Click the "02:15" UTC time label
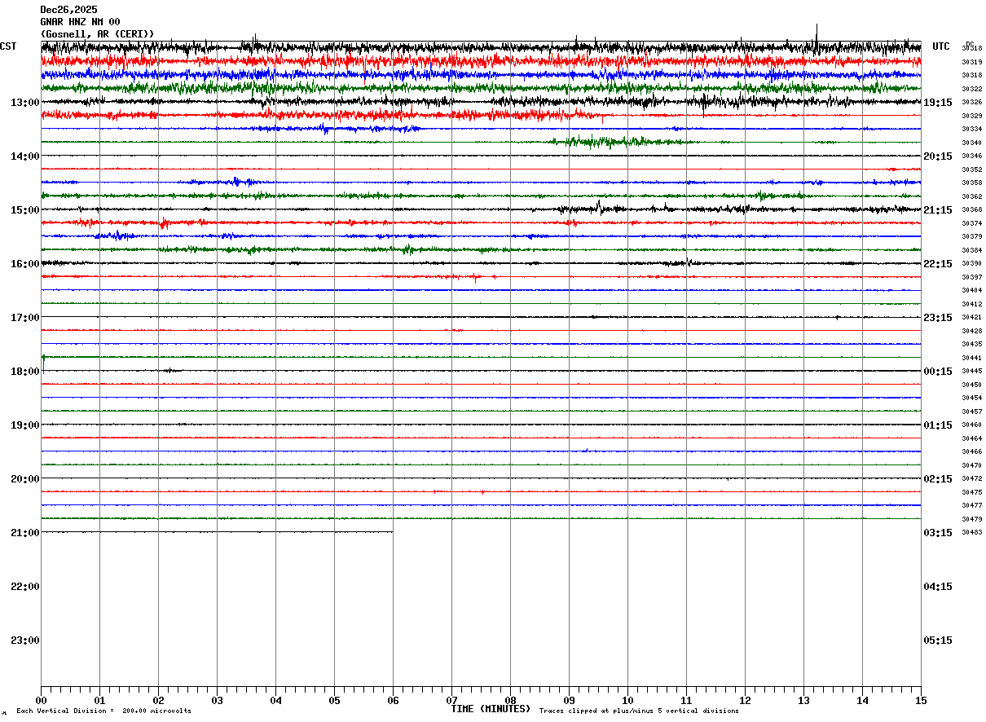The image size is (986, 722). pyautogui.click(x=938, y=479)
